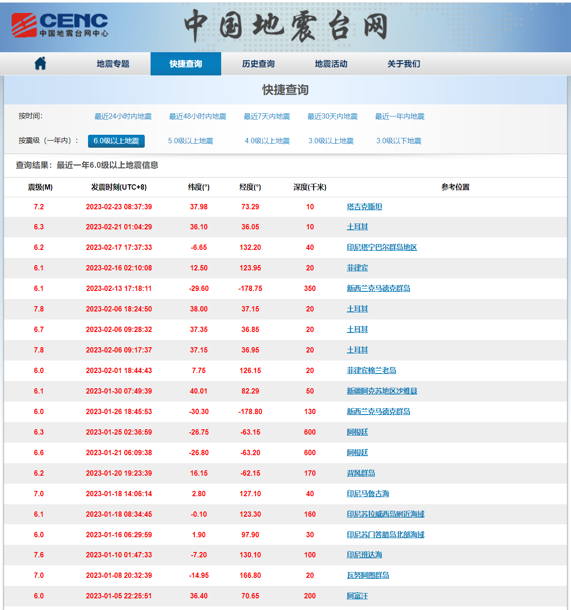This screenshot has height=610, width=571.
Task: Open 新西兰克马德克群岛 link dated 2023-01-26
Action: [378, 411]
